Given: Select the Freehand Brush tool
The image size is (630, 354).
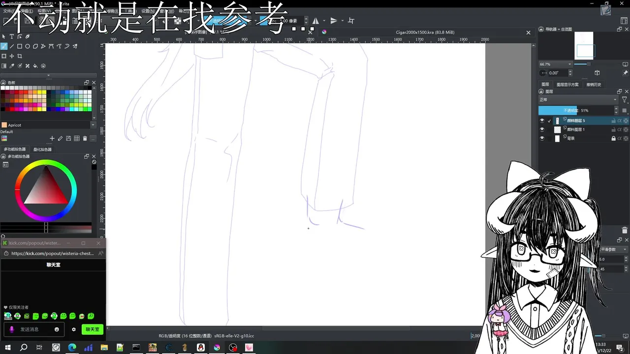Looking at the screenshot, I should (x=4, y=46).
